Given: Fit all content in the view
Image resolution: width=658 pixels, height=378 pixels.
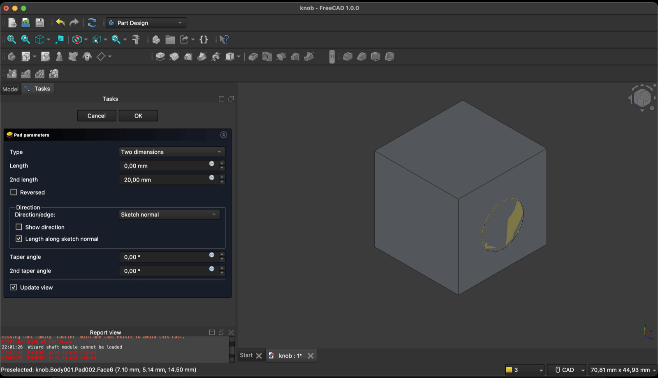Looking at the screenshot, I should tap(12, 39).
